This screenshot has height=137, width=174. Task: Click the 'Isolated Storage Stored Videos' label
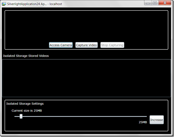coord(26,56)
